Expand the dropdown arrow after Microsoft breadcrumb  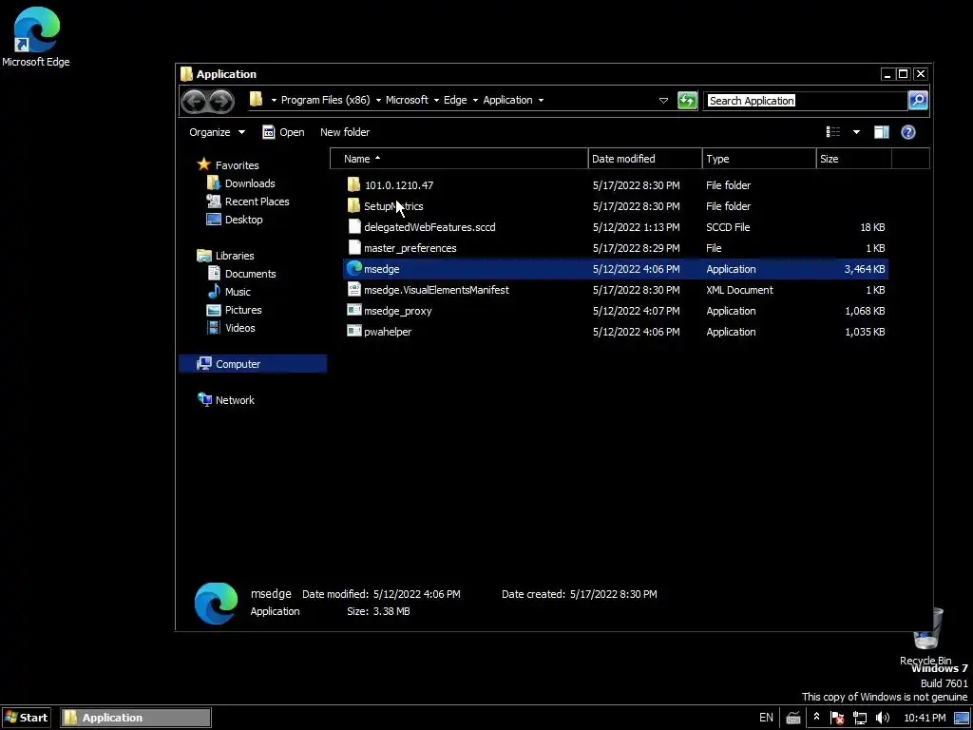436,100
